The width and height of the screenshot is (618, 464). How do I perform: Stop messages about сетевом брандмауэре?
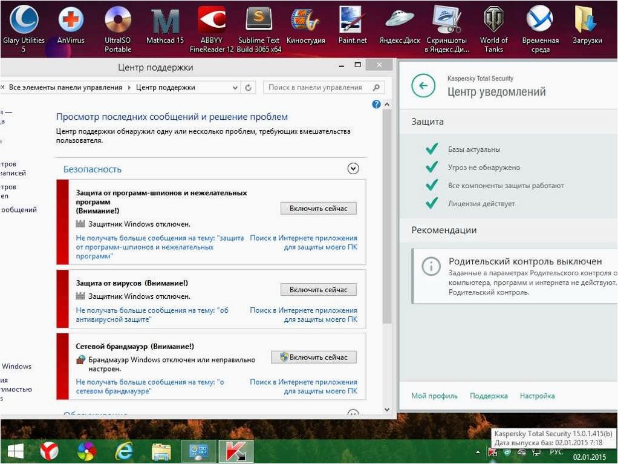click(150, 387)
